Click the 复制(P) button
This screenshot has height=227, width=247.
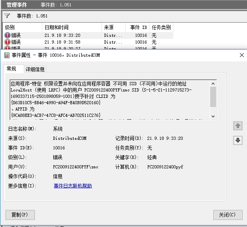coord(20,215)
